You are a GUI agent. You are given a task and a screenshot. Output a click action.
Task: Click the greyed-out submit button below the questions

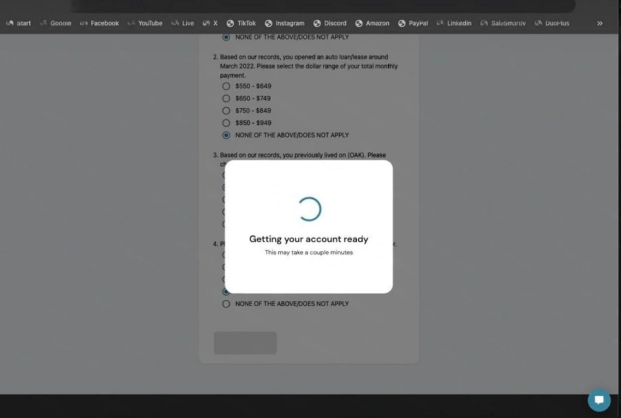(x=245, y=343)
